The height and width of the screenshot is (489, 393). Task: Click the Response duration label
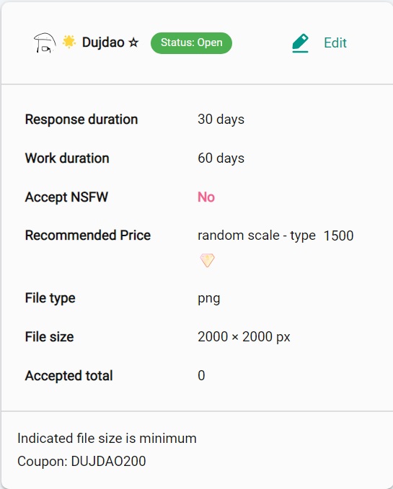[81, 120]
